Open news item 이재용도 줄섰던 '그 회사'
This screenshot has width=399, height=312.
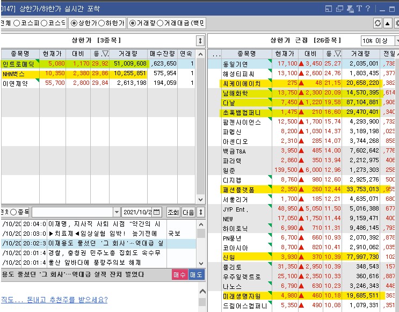point(98,244)
